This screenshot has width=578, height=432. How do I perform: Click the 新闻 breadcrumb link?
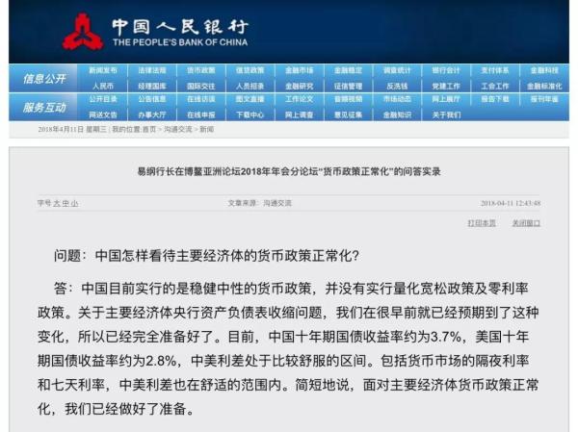point(207,129)
